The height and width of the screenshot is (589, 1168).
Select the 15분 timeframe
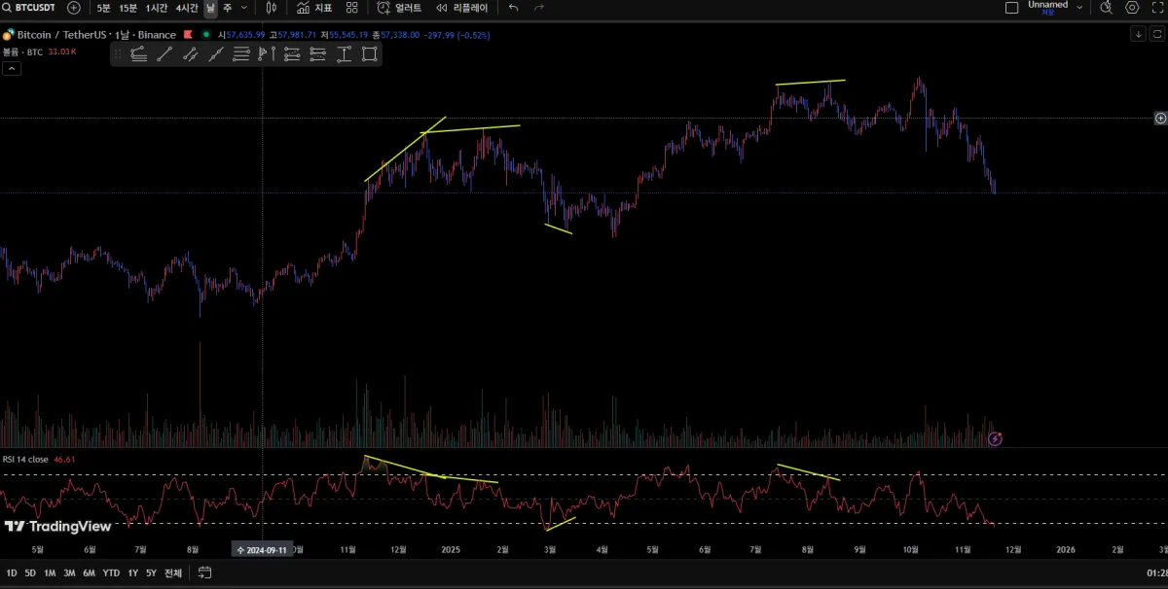point(128,8)
